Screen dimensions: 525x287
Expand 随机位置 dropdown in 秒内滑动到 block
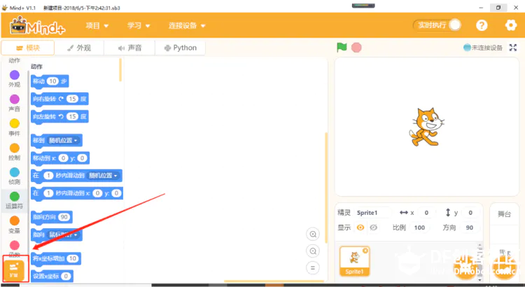coord(103,176)
